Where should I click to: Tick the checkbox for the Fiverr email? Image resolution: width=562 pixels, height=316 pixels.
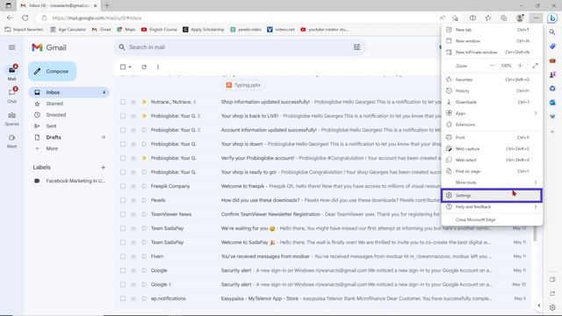(123, 256)
